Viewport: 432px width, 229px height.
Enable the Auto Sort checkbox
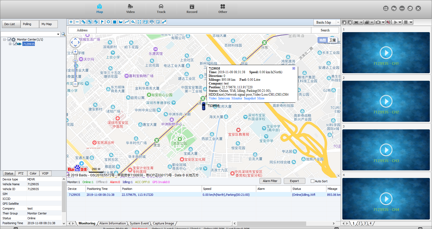point(312,181)
